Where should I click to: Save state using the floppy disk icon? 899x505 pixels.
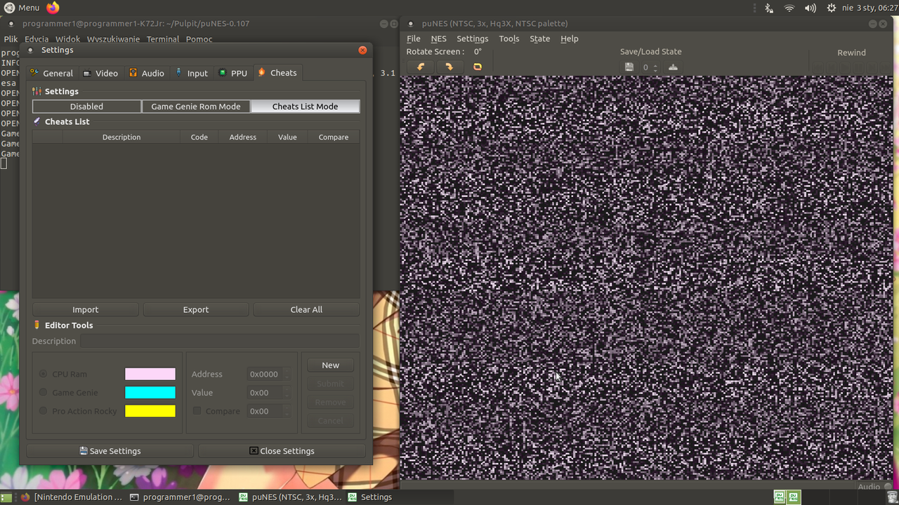(629, 67)
